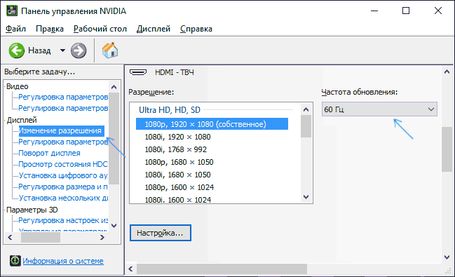The height and width of the screenshot is (277, 455).
Task: Click main panel scroll down arrow
Action: [x=447, y=257]
